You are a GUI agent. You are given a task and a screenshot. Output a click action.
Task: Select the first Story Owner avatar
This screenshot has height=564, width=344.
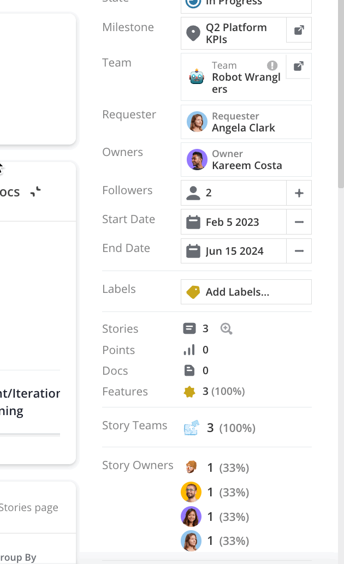191,467
